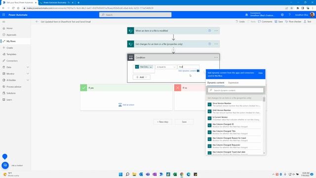Select 'Has Column Changed: Requester' item
This screenshot has height=178, width=316.
tap(234, 146)
